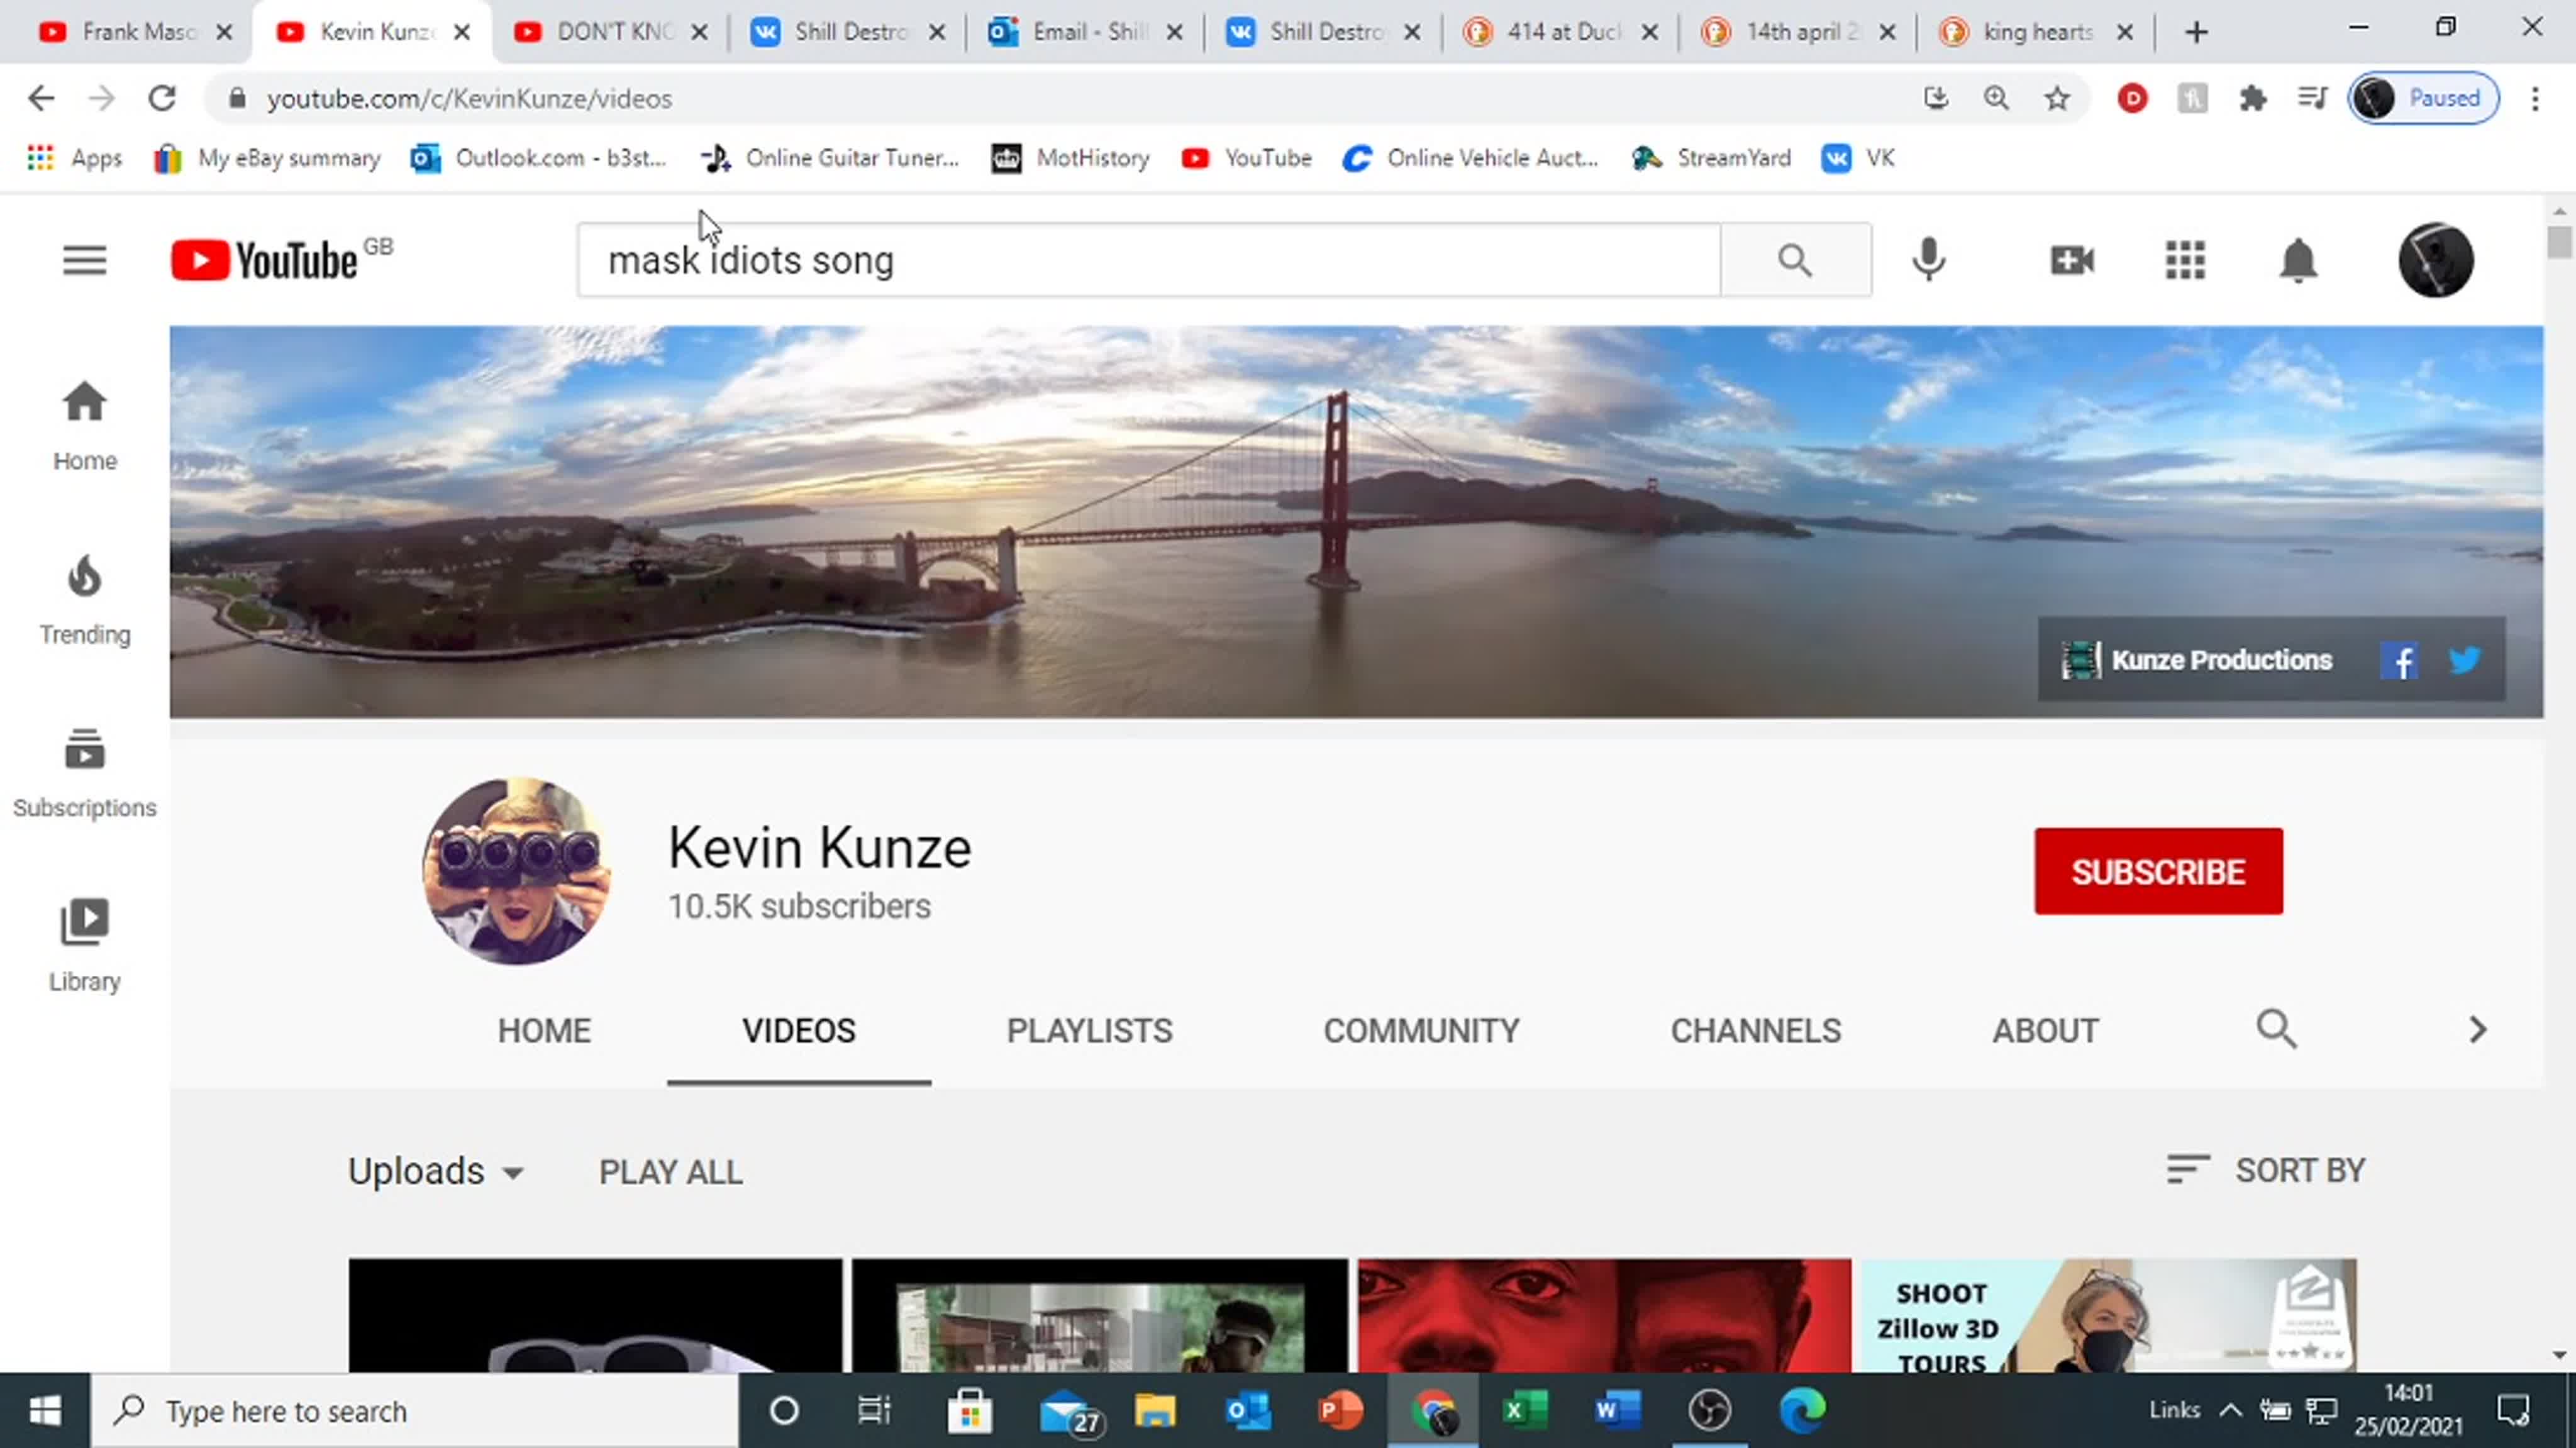Open Library in the sidebar

[85, 946]
